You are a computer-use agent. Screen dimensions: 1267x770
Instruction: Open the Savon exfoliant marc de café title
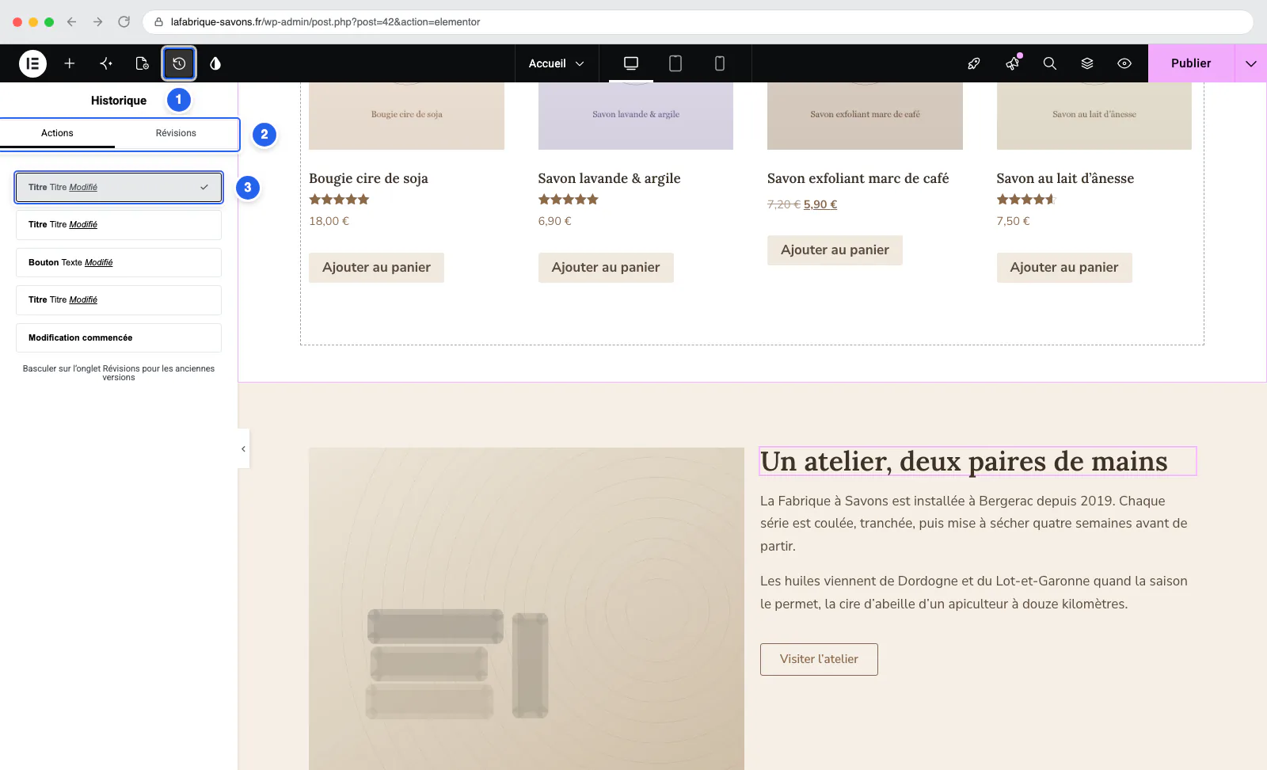point(858,178)
